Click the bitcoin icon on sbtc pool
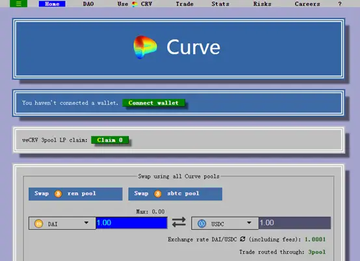Screen dimensions: 360x261 158,193
